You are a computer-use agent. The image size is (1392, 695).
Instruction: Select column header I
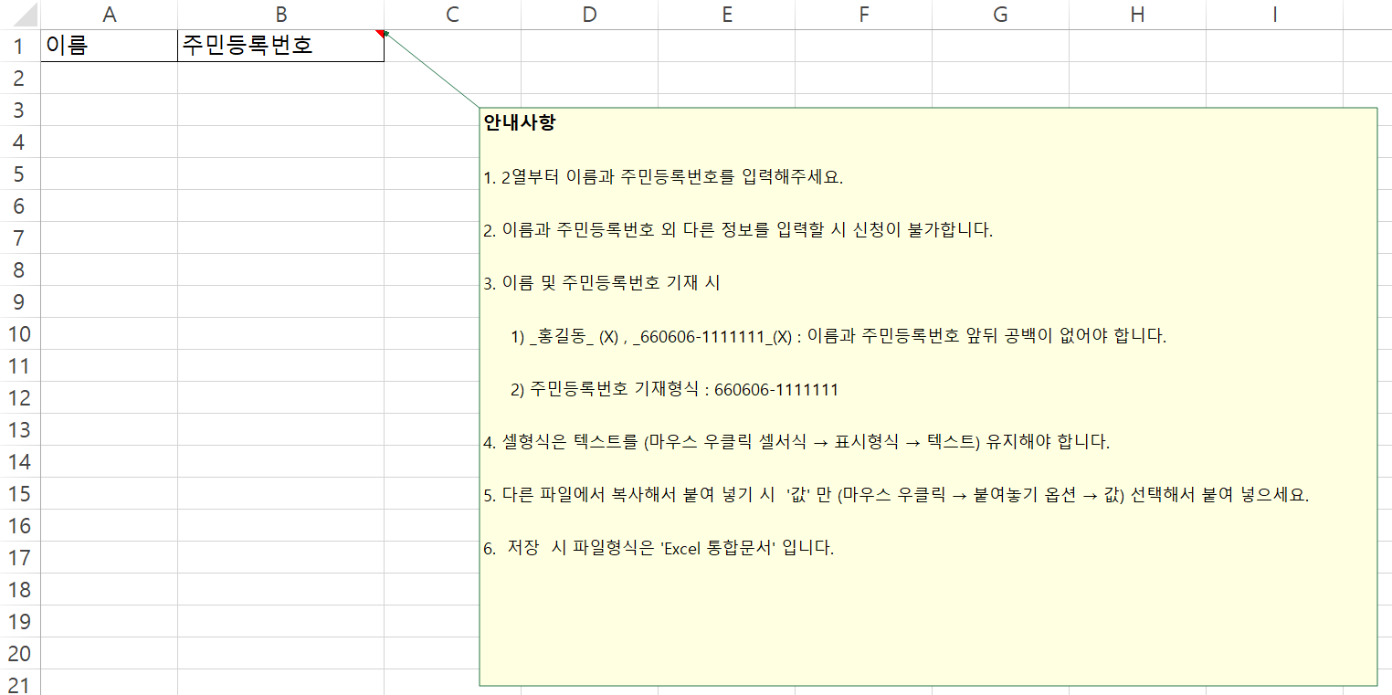1273,15
